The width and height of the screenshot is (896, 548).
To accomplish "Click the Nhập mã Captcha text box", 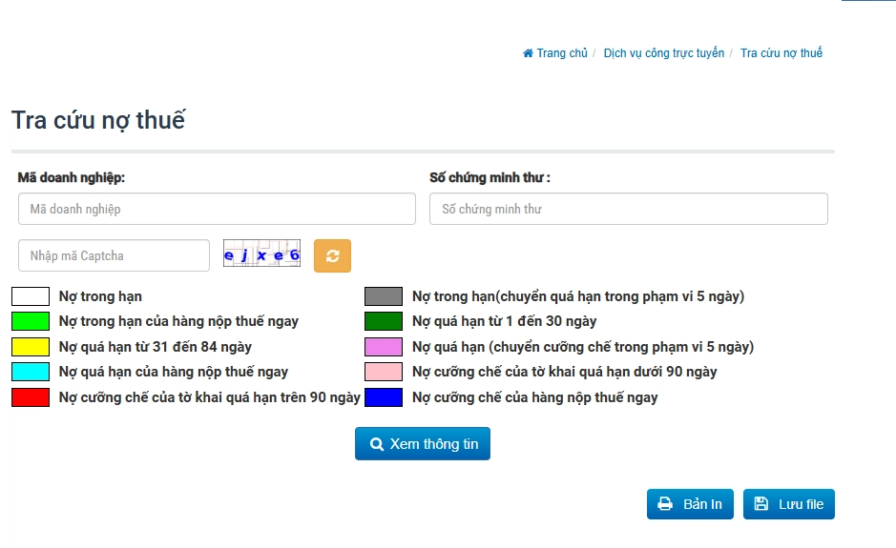I will (x=114, y=255).
